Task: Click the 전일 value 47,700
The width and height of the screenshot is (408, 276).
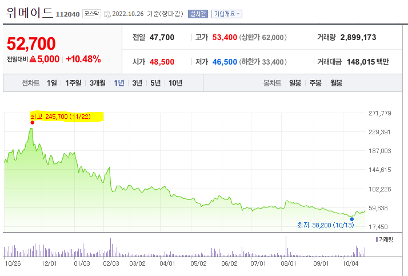Action: coord(162,37)
